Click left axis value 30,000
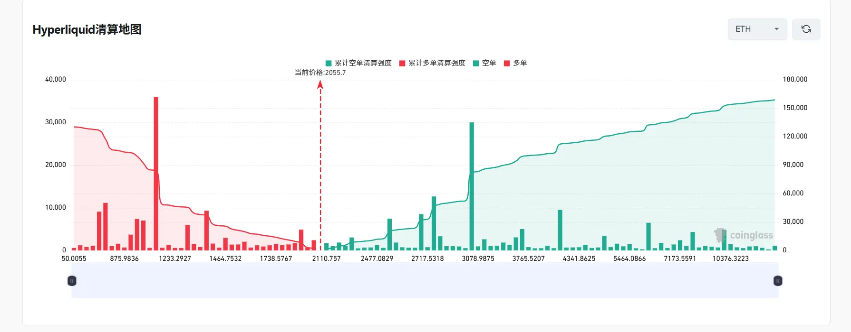Viewport: 851px width, 332px height. 56,122
